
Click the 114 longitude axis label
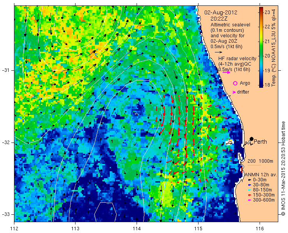(x=137, y=229)
